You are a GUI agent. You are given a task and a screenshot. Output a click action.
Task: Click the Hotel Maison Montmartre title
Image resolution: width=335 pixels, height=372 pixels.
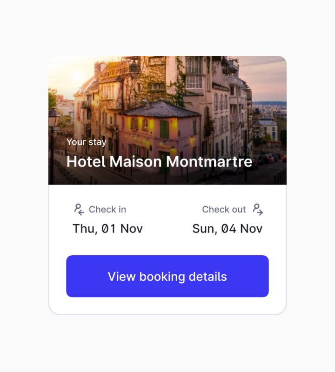[159, 162]
